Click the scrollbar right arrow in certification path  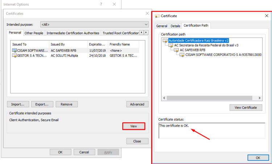pos(260,98)
